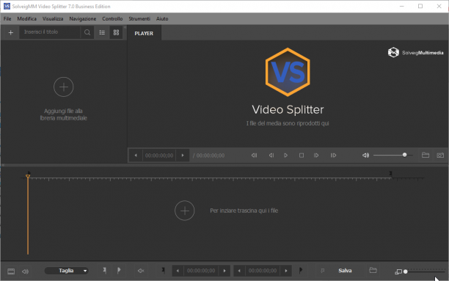
Task: Open the Navigazione menu
Action: tap(82, 19)
